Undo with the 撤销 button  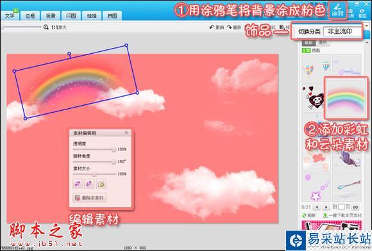217,28
